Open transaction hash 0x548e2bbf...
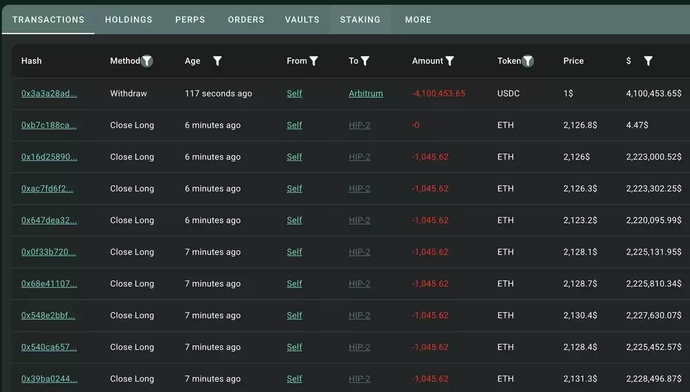Screen dimensions: 690x392 pos(48,315)
